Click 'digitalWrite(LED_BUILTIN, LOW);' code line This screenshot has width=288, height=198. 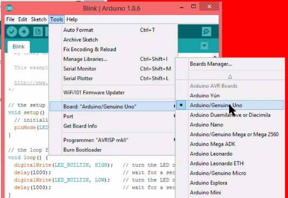tap(62, 180)
